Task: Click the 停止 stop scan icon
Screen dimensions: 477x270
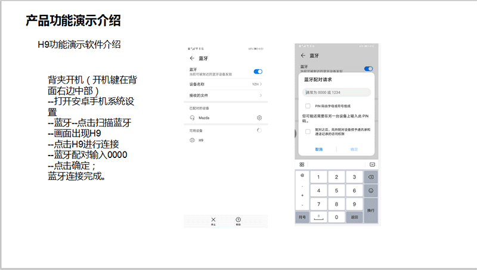Action: [213, 219]
